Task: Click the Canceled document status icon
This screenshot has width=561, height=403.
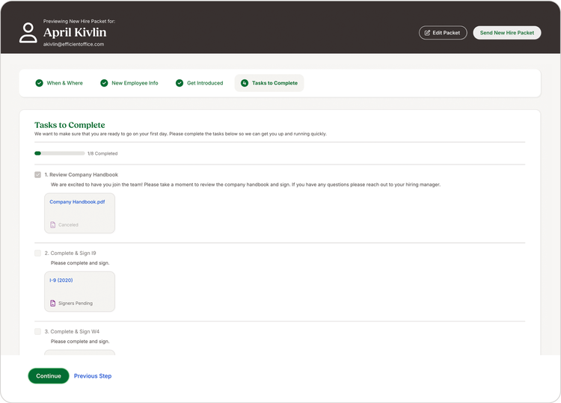Action: [x=52, y=224]
